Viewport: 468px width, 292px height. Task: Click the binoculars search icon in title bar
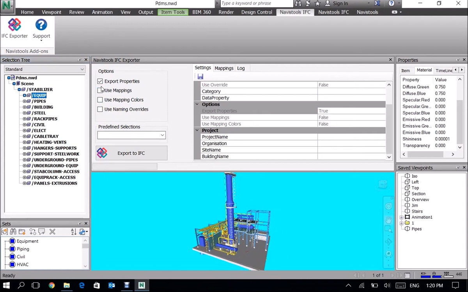(x=298, y=4)
